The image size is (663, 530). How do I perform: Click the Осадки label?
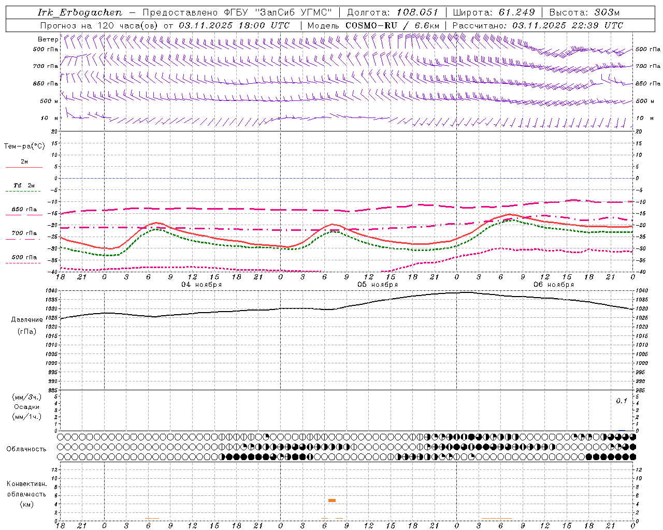(27, 407)
